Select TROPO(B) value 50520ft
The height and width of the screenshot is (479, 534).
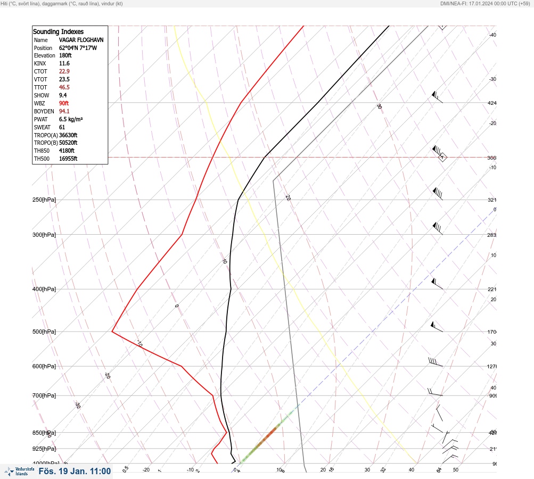click(68, 143)
